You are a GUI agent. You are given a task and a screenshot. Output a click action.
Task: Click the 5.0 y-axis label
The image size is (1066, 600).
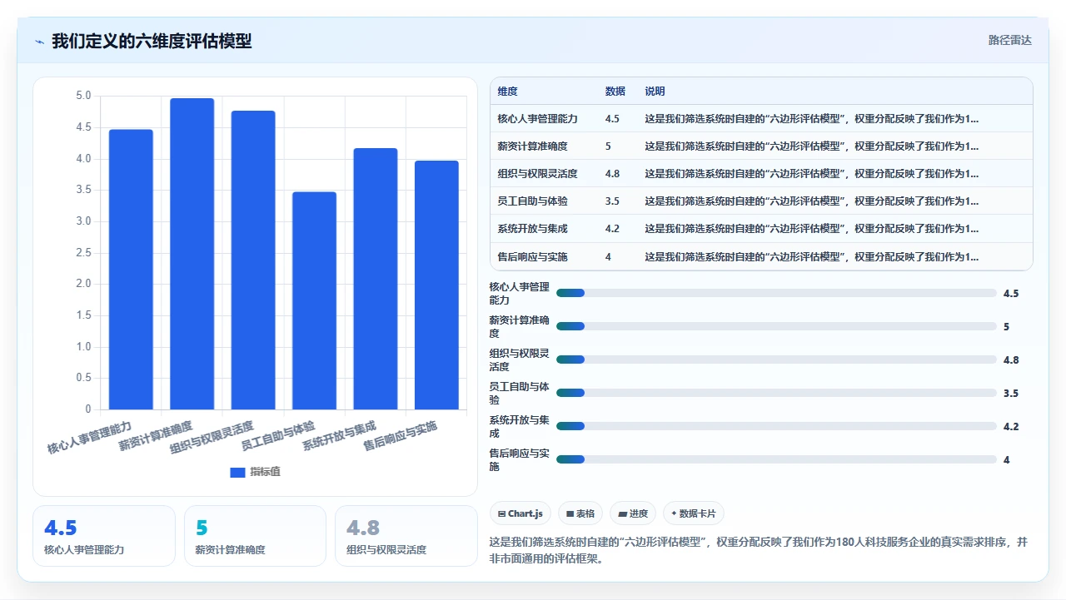click(83, 96)
